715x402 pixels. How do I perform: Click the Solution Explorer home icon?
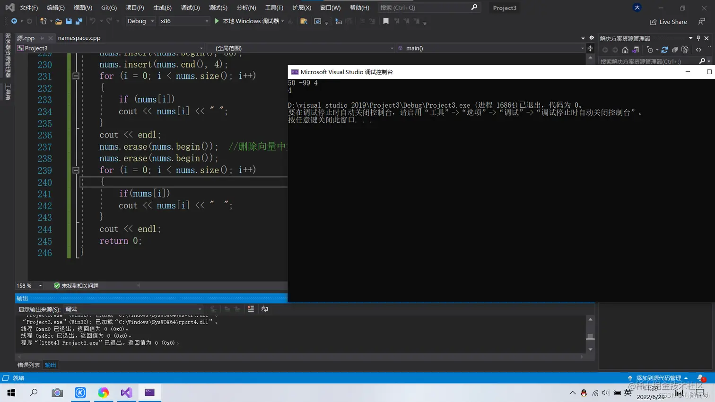tap(625, 50)
